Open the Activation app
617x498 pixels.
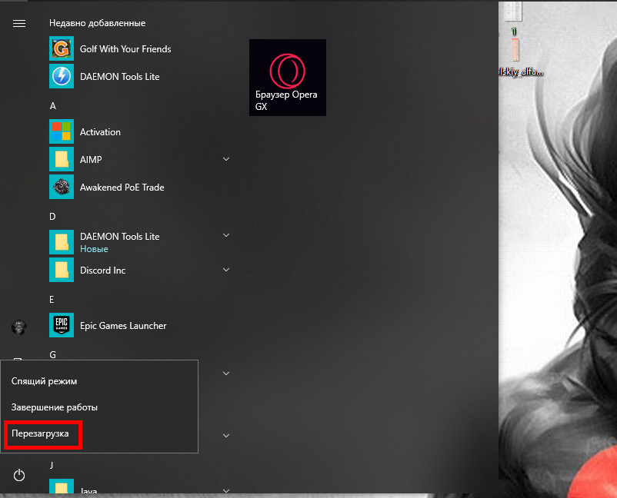coord(100,132)
